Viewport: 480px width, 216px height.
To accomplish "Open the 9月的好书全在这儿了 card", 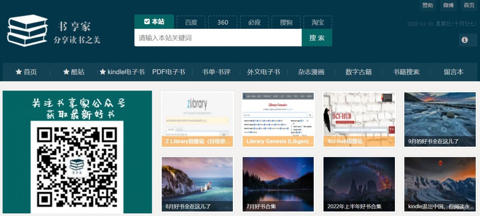I will (440, 120).
